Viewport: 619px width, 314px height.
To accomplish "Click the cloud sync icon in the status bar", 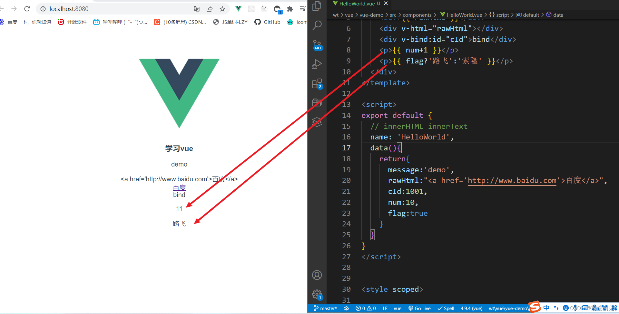I will pos(346,309).
